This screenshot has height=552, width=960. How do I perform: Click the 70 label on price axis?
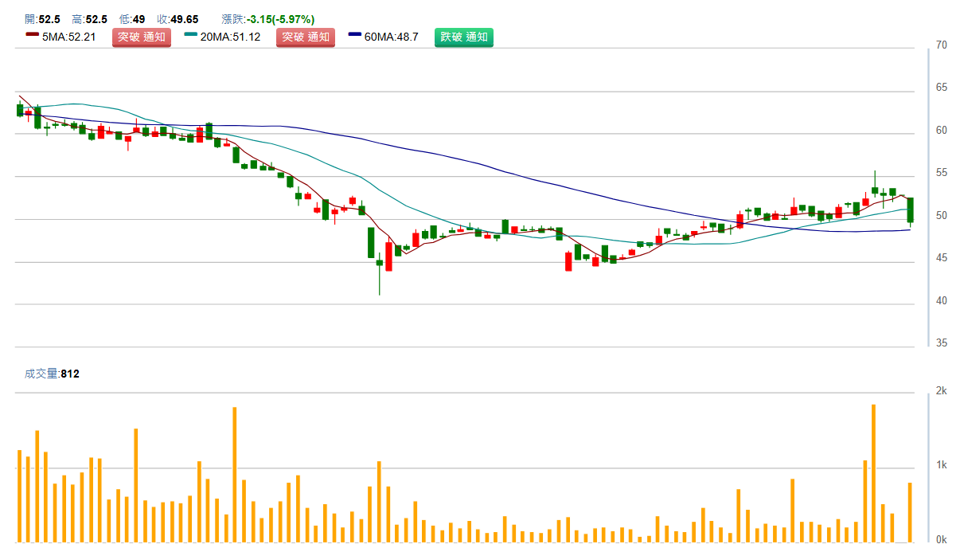click(941, 45)
